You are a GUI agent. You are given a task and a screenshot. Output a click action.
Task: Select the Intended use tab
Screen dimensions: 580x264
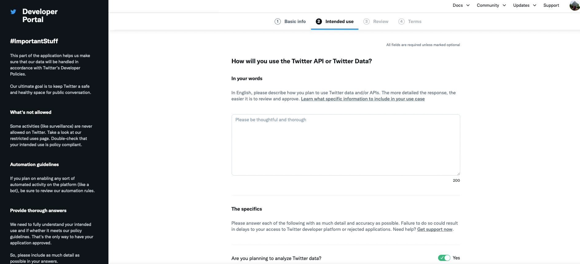pyautogui.click(x=339, y=21)
